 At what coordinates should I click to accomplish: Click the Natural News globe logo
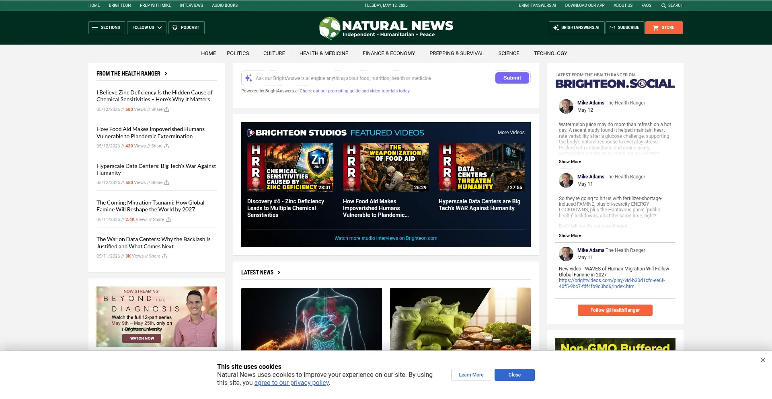[330, 28]
